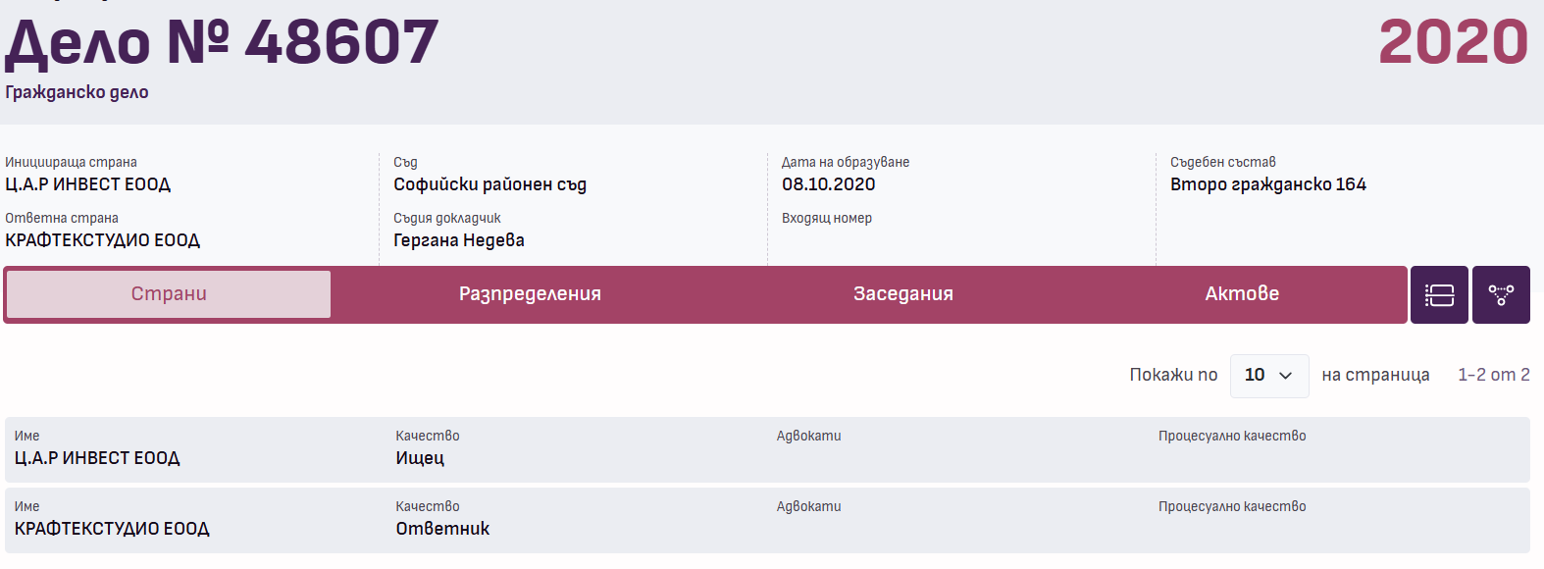
Task: Click the Ищец role value
Action: [420, 458]
